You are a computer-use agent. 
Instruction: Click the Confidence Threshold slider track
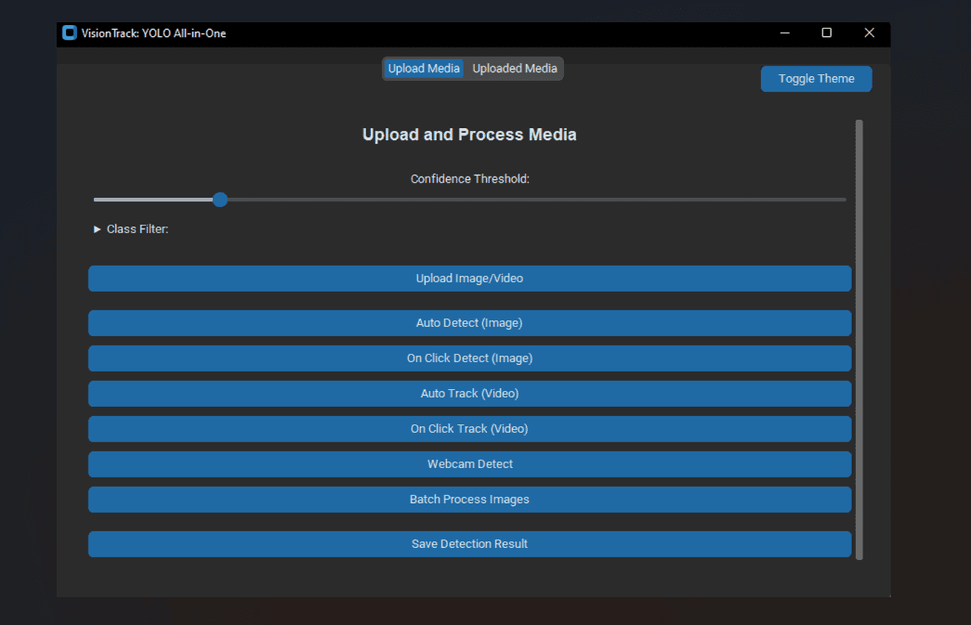pos(469,200)
